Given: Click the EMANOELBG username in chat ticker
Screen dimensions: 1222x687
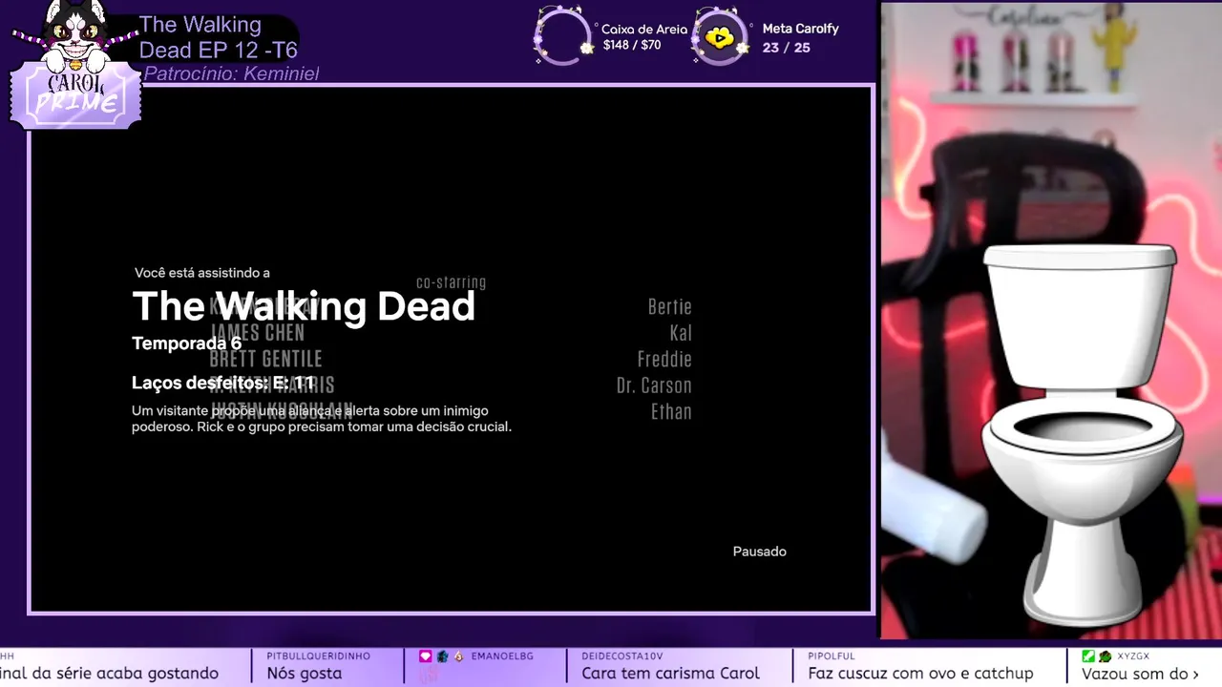Looking at the screenshot, I should tap(501, 656).
